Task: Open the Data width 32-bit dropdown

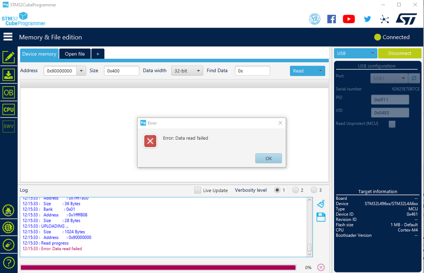Action: coord(187,71)
